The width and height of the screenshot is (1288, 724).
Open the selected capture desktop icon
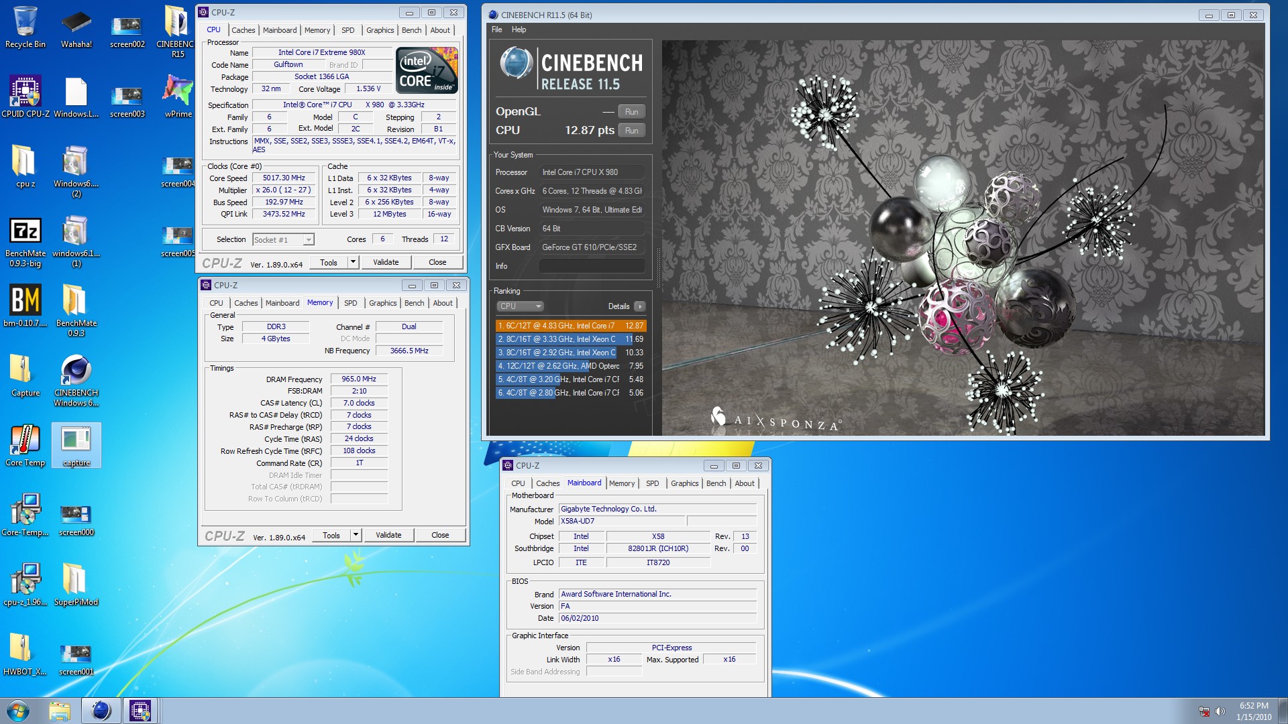coord(76,445)
